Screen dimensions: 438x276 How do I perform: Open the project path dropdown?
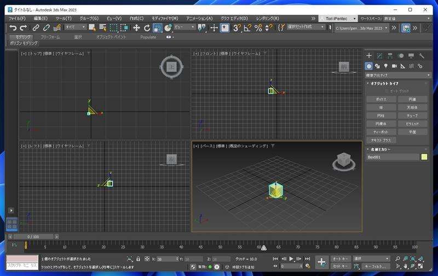(362, 28)
